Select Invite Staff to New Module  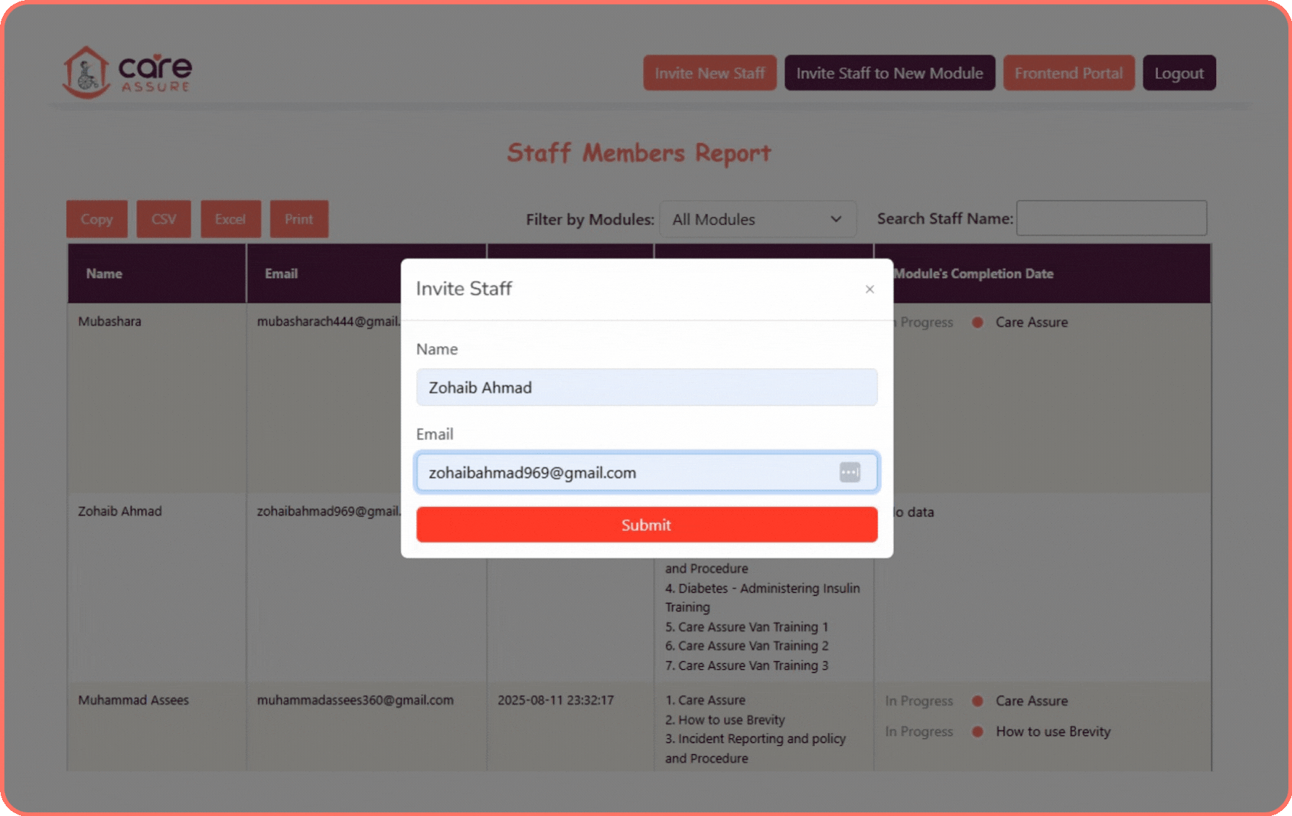point(890,73)
